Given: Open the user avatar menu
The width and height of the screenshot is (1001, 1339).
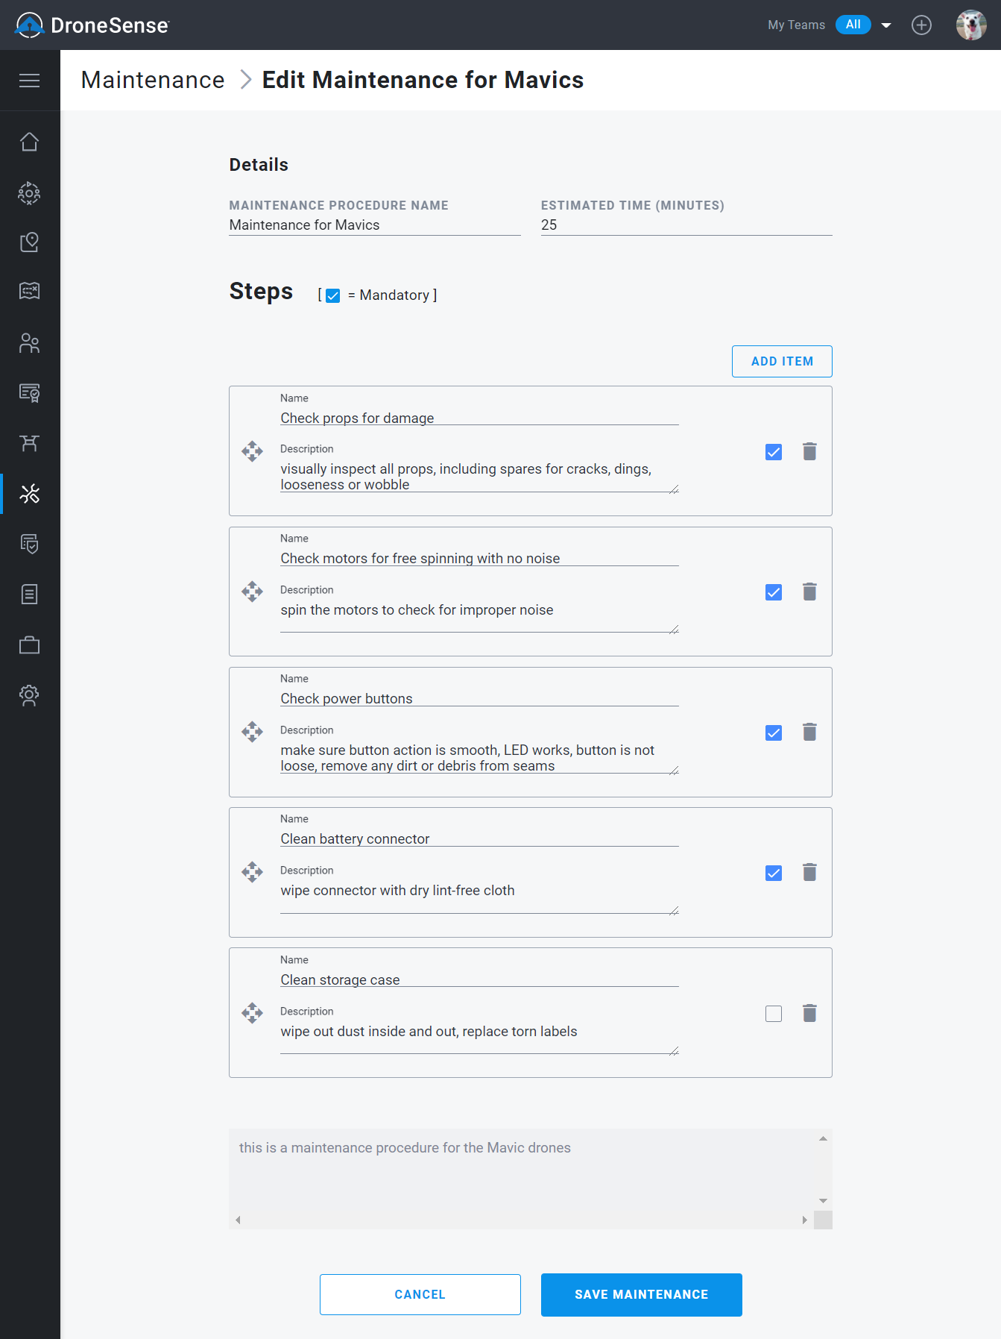Looking at the screenshot, I should click(x=971, y=25).
